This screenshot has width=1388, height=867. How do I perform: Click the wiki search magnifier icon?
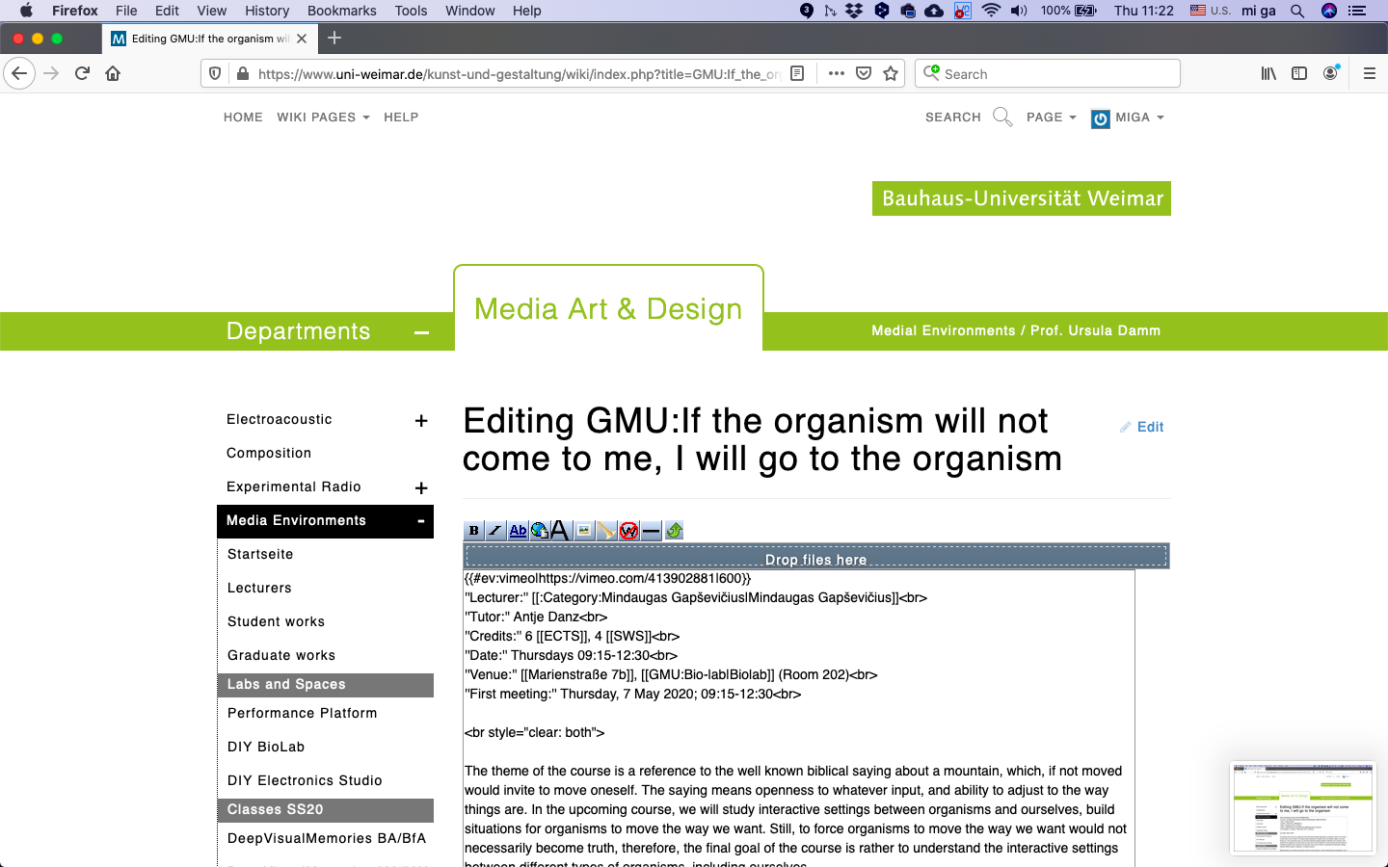[x=1002, y=118]
